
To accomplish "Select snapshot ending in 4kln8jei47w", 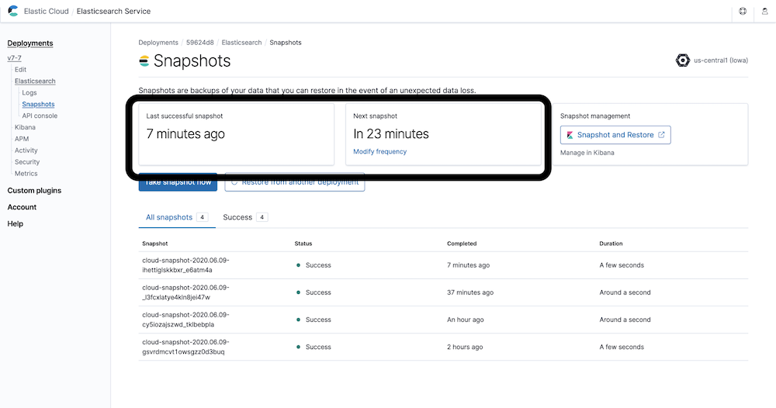I will [x=185, y=292].
